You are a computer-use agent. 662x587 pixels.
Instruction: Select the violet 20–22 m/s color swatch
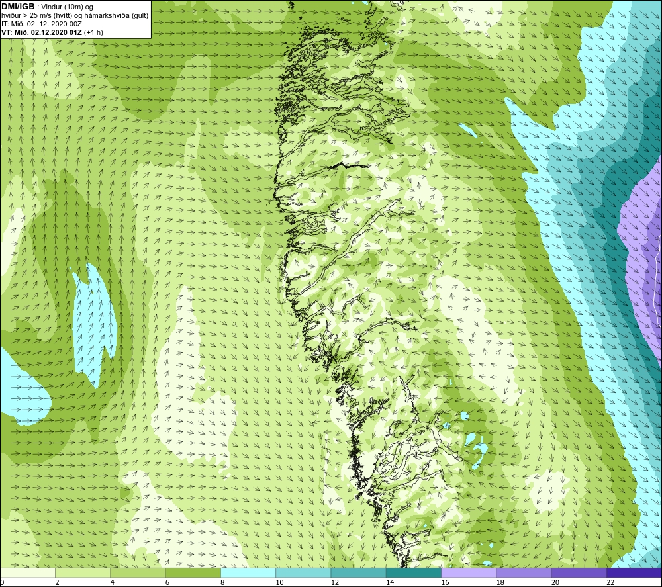point(579,572)
